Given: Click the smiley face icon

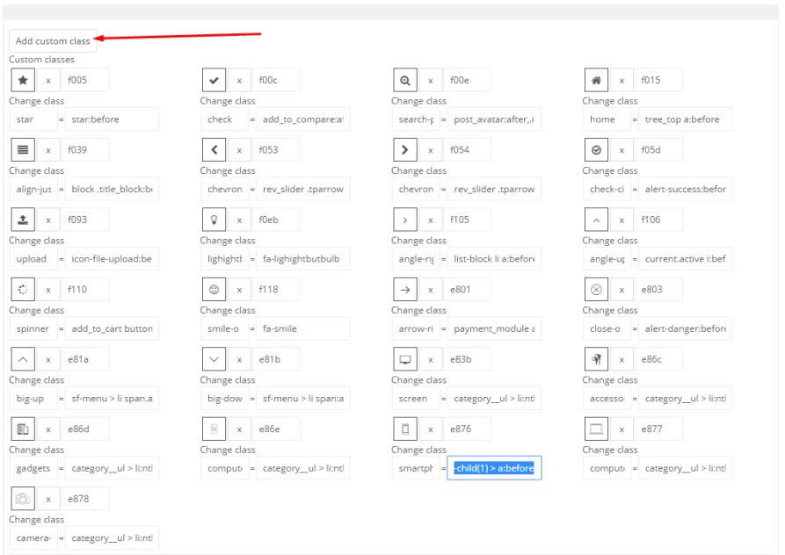Looking at the screenshot, I should coord(214,289).
